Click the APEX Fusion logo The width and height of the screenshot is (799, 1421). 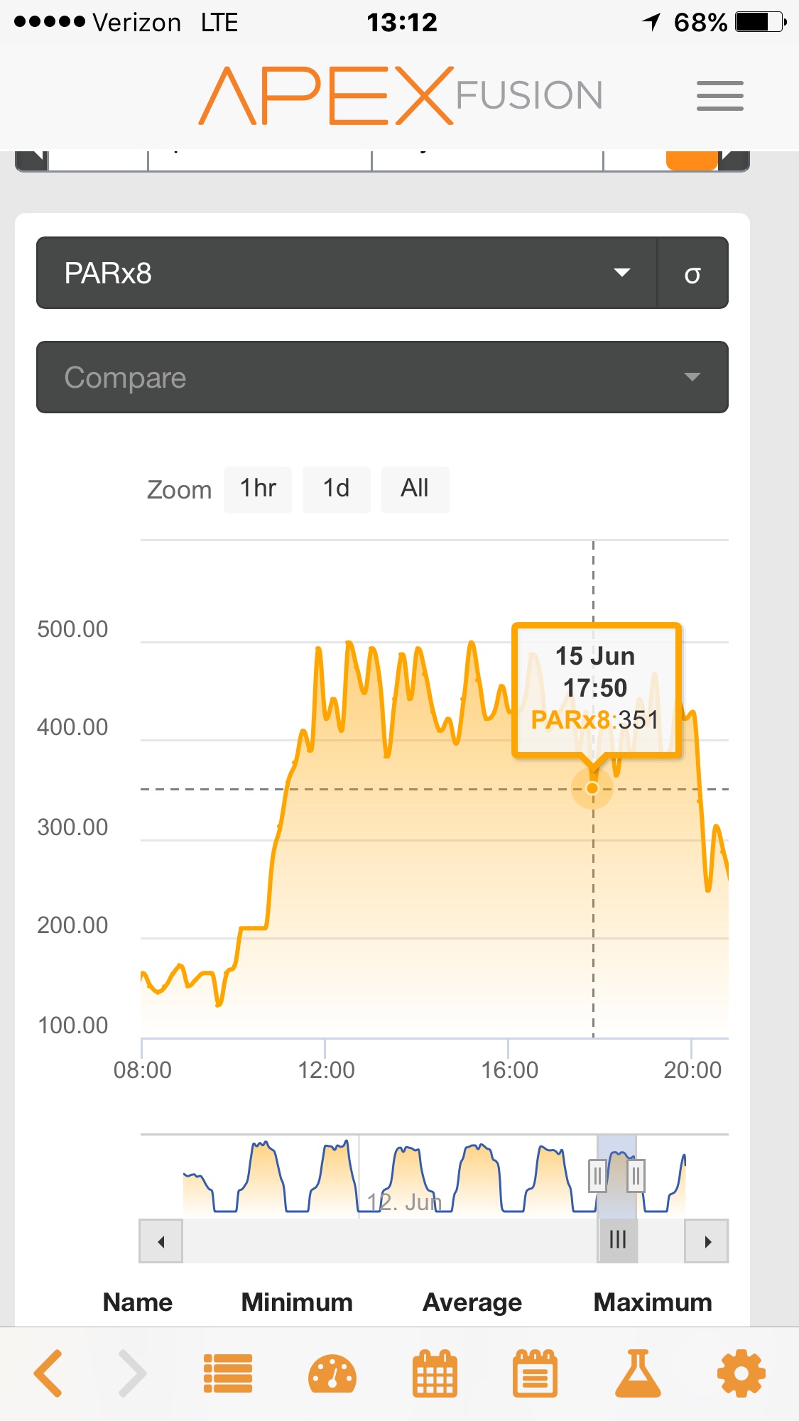401,96
